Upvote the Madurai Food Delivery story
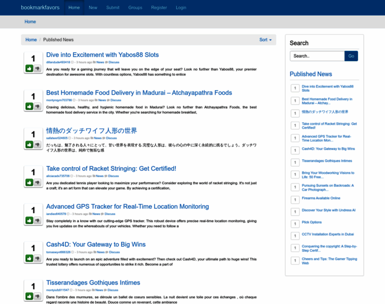Image resolution: width=385 pixels, height=304 pixels. [x=29, y=106]
